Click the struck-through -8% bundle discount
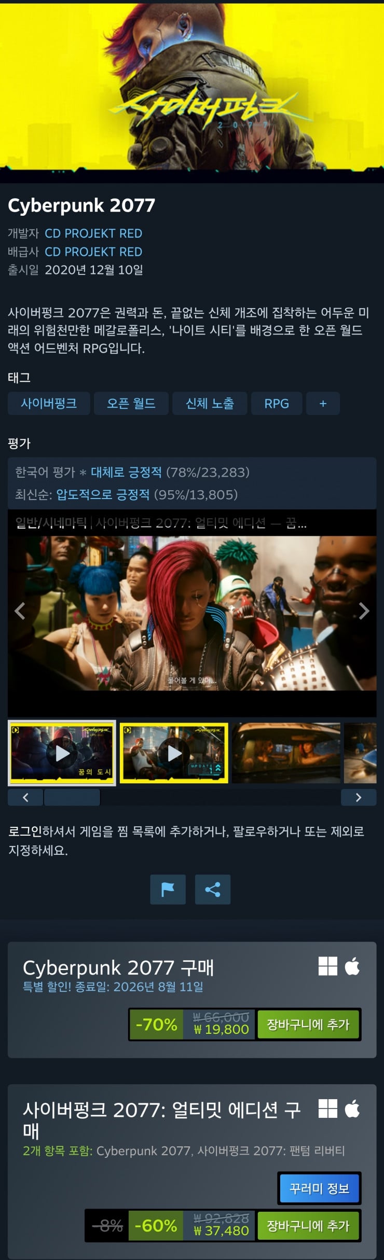Image resolution: width=384 pixels, height=1260 pixels. 107,1225
